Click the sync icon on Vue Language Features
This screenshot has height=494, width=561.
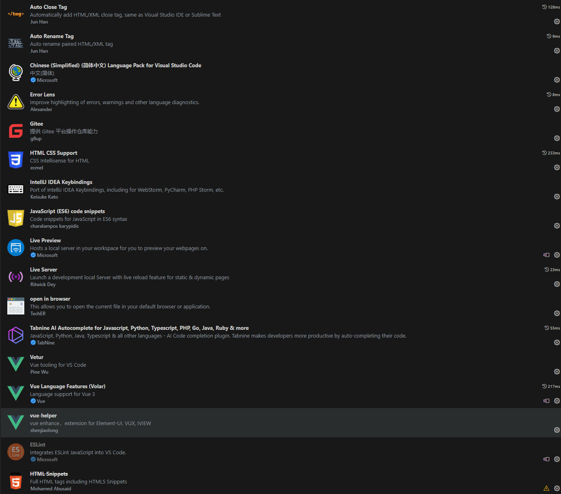[x=546, y=401]
